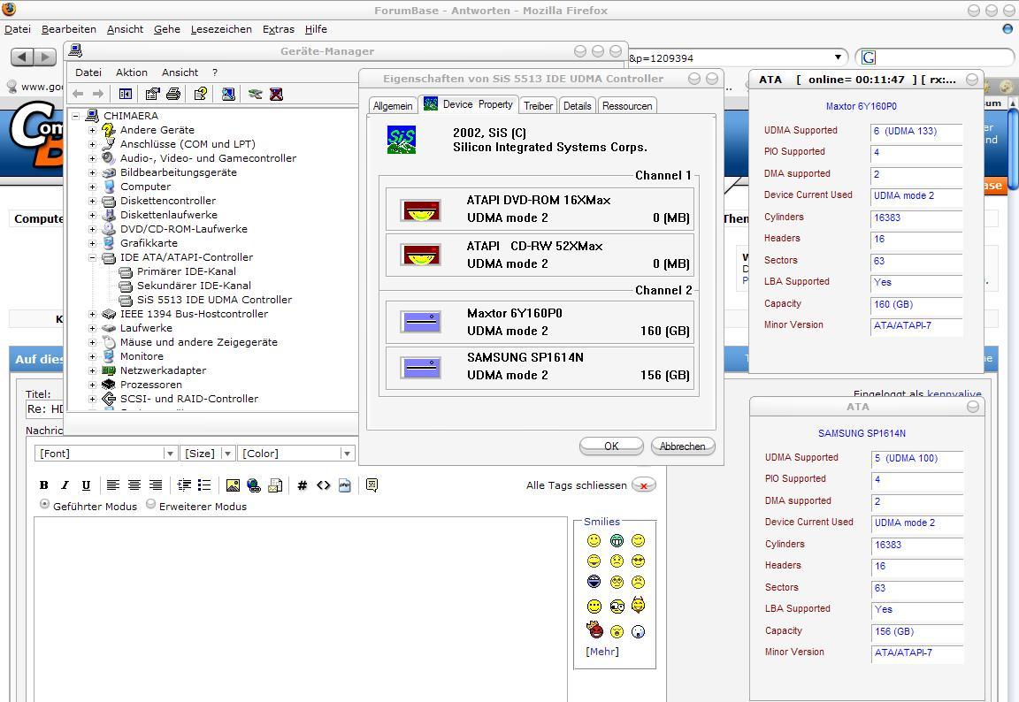
Task: Switch to the Details tab
Action: 577,106
